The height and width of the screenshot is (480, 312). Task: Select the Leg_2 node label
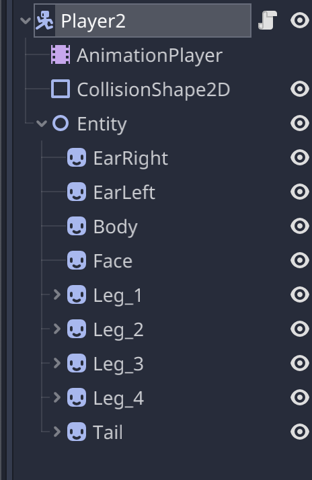118,330
